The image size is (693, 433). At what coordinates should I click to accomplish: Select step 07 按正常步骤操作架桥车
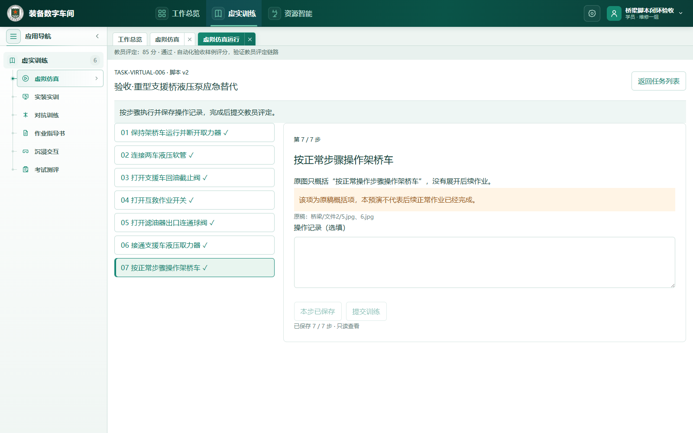[x=194, y=268]
